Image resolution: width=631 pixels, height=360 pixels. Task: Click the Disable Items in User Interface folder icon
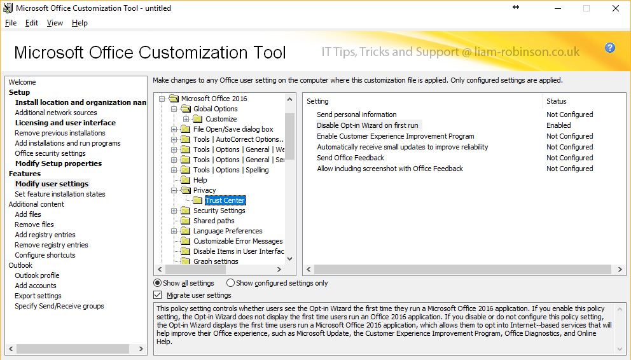(x=186, y=251)
